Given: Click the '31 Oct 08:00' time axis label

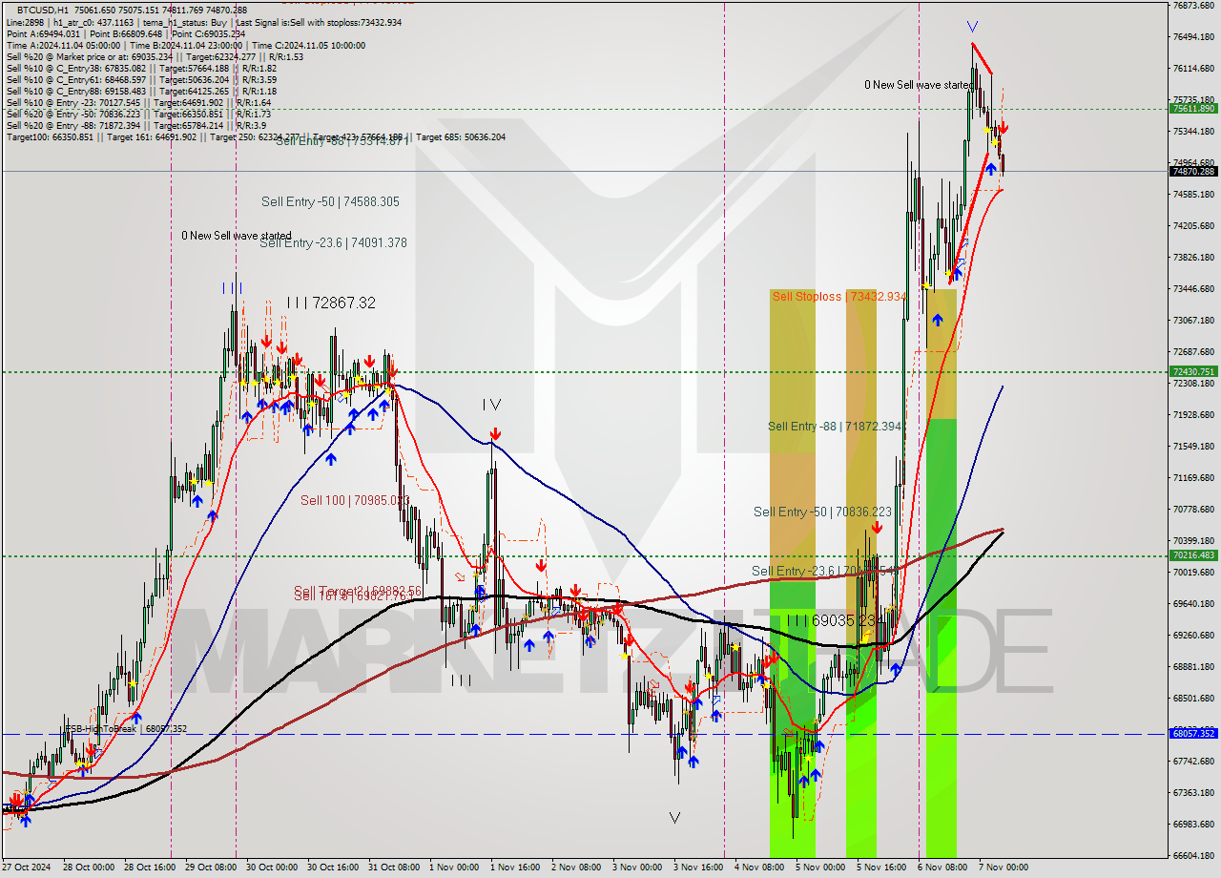Looking at the screenshot, I should pyautogui.click(x=394, y=868).
